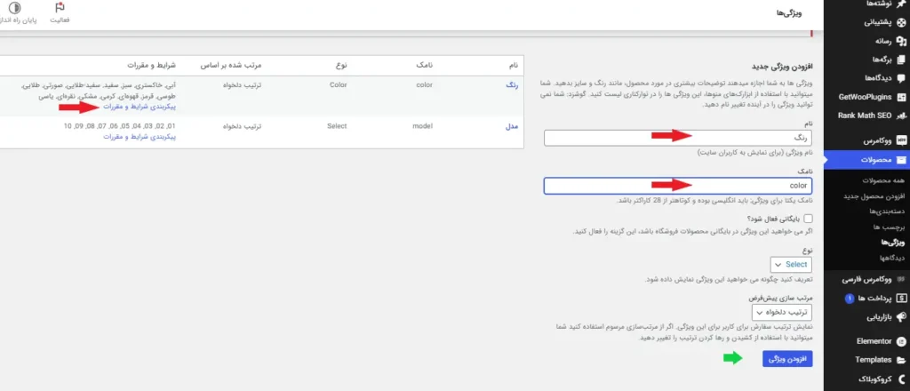The image size is (910, 391).
Task: Enable the بایگانی فعال شود checkbox
Action: pos(807,218)
